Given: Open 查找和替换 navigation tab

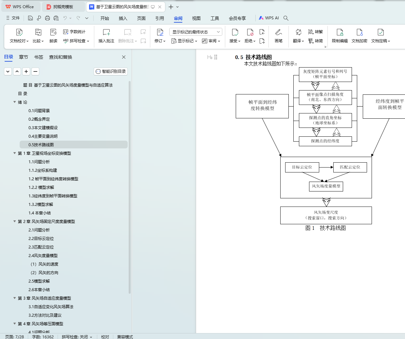Looking at the screenshot, I should pos(61,57).
